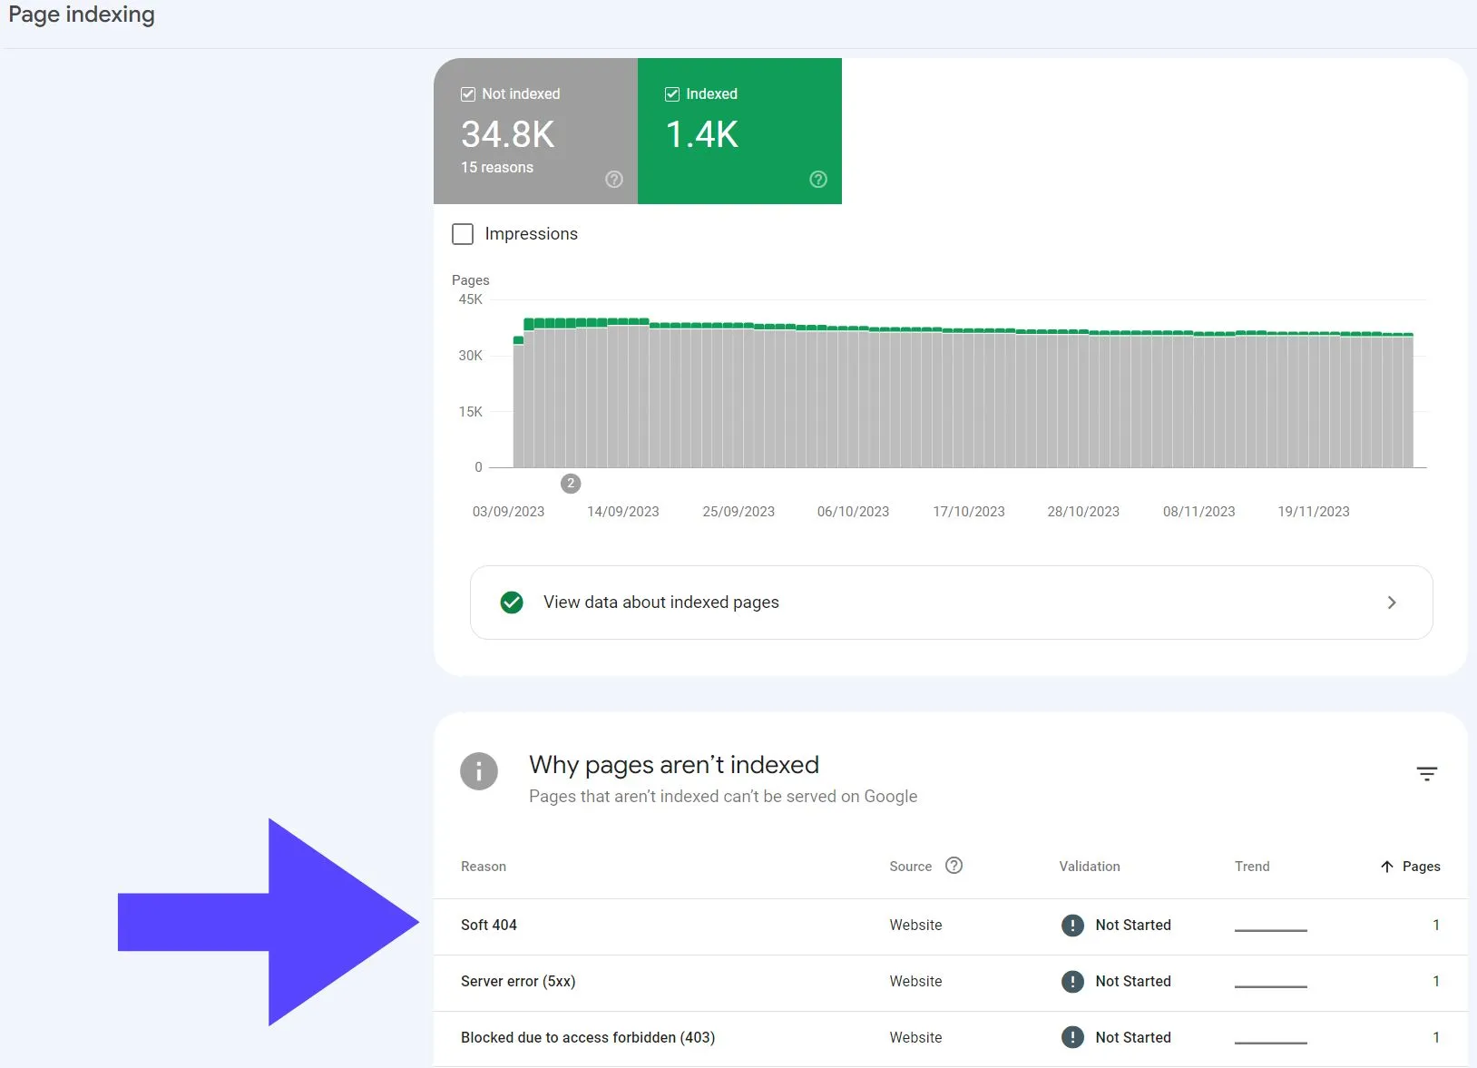This screenshot has width=1477, height=1068.
Task: Click the green check on View data about indexed pages
Action: [512, 602]
